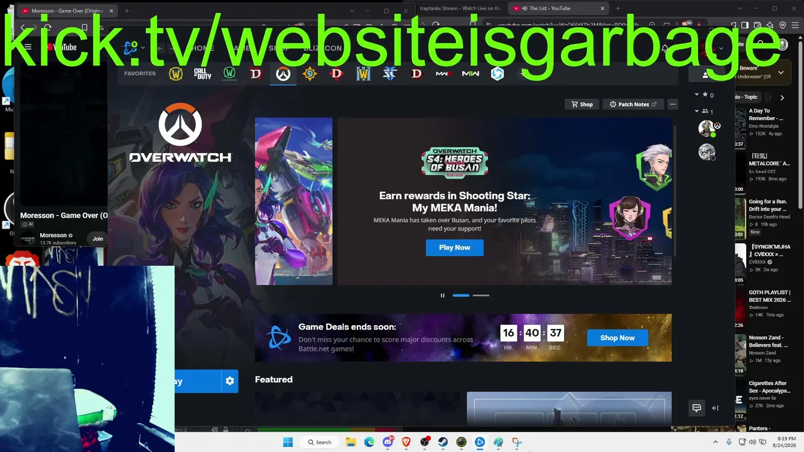Pause the banner carousel
This screenshot has width=804, height=452.
pos(442,295)
